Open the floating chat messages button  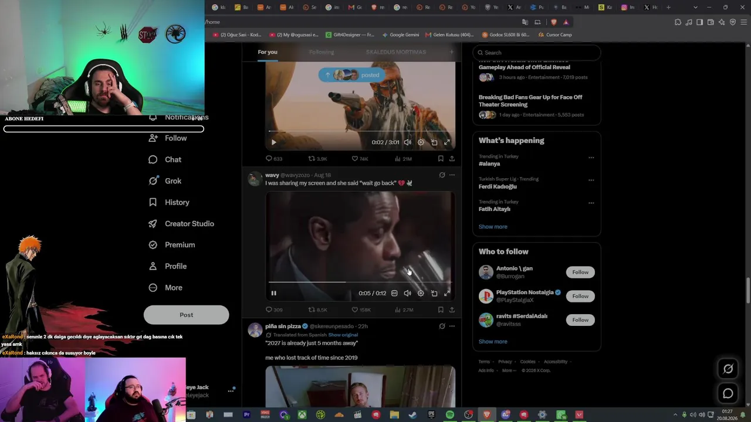tap(728, 393)
